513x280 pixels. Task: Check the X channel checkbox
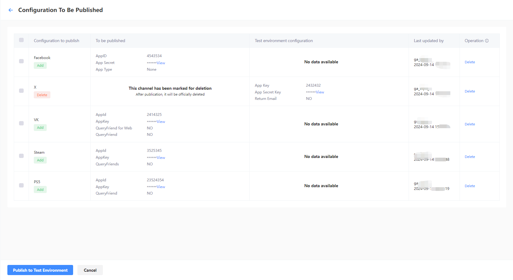click(21, 91)
